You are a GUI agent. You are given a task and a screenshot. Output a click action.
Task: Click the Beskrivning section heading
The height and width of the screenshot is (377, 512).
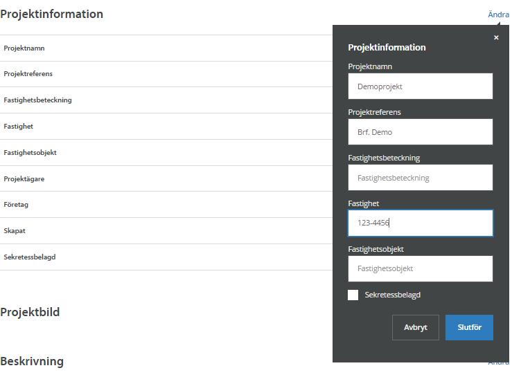click(x=32, y=361)
